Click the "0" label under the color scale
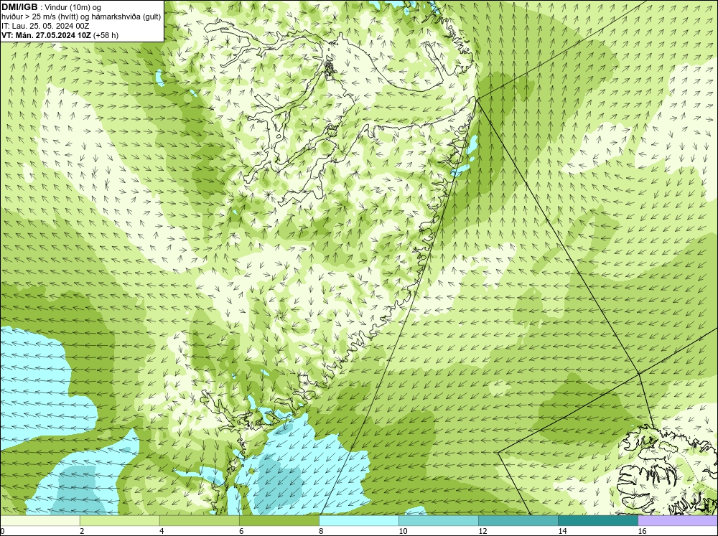718x536 pixels. [2, 531]
